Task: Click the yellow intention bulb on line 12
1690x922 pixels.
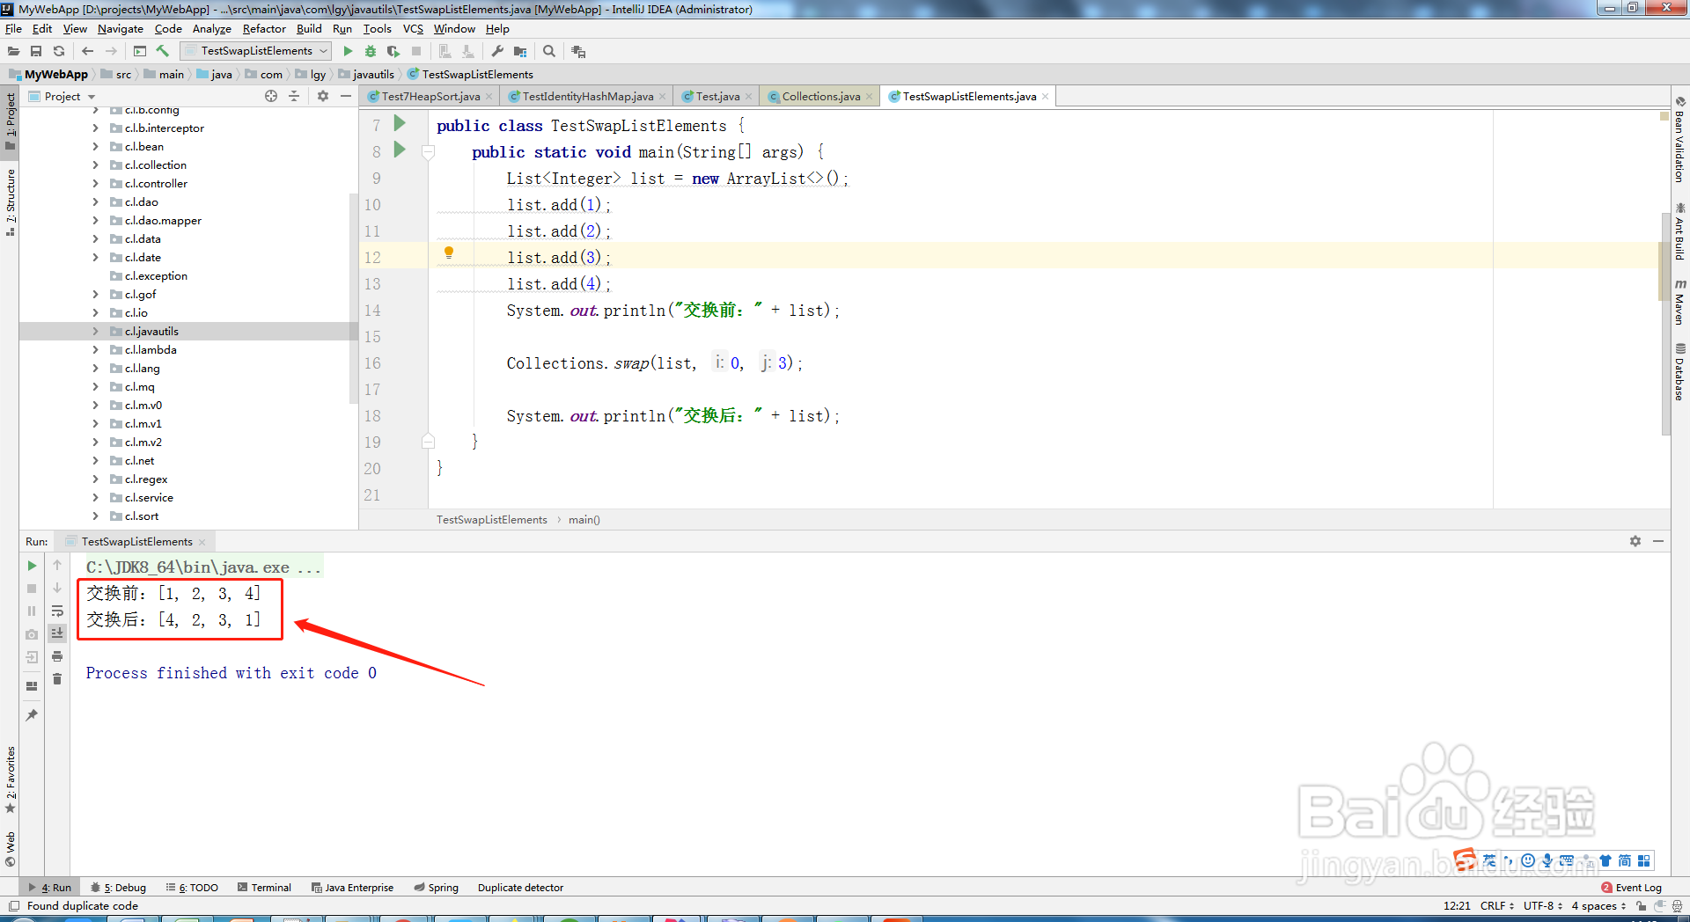Action: point(449,253)
